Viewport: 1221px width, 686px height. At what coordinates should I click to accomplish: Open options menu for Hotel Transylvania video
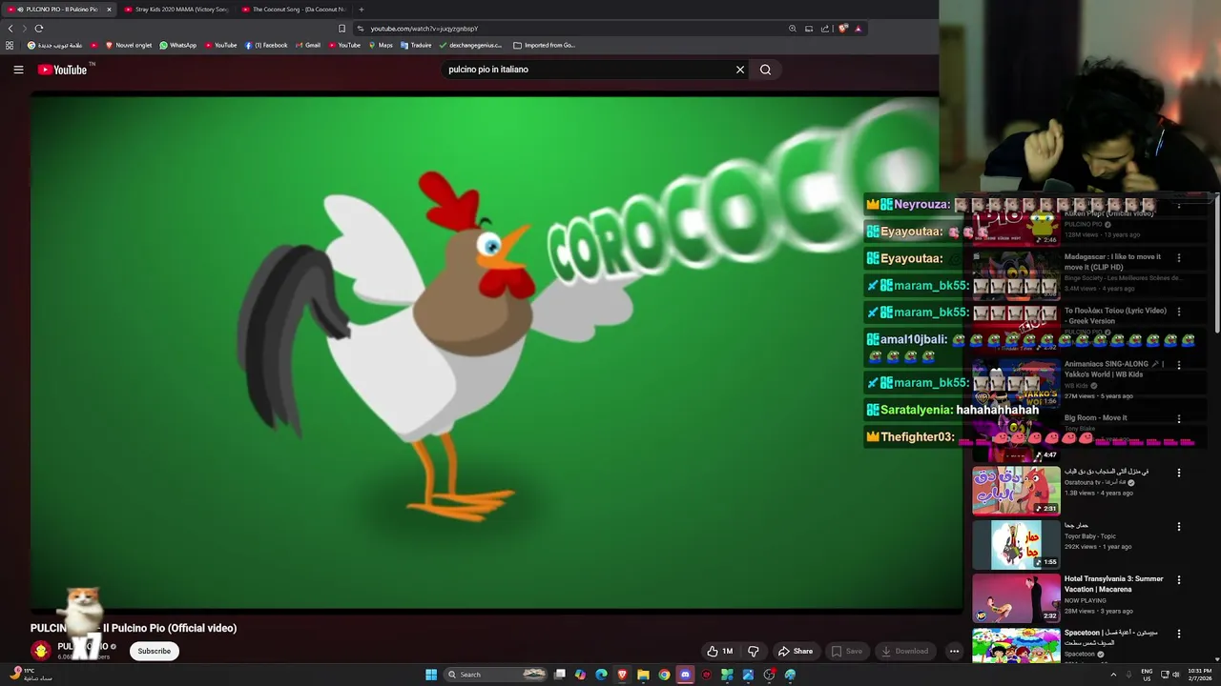pyautogui.click(x=1179, y=579)
